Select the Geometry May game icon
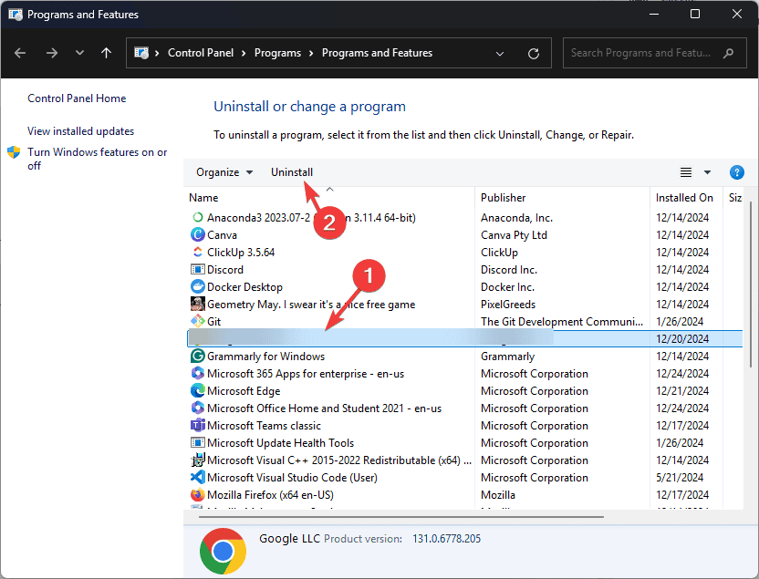 197,304
